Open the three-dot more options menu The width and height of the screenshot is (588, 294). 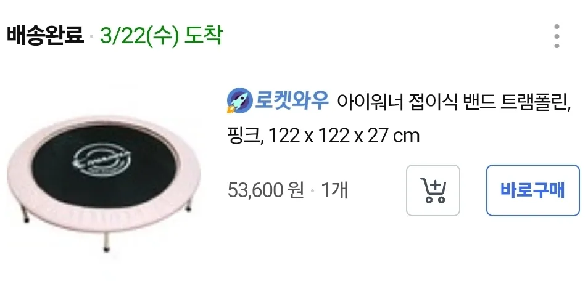pos(557,36)
